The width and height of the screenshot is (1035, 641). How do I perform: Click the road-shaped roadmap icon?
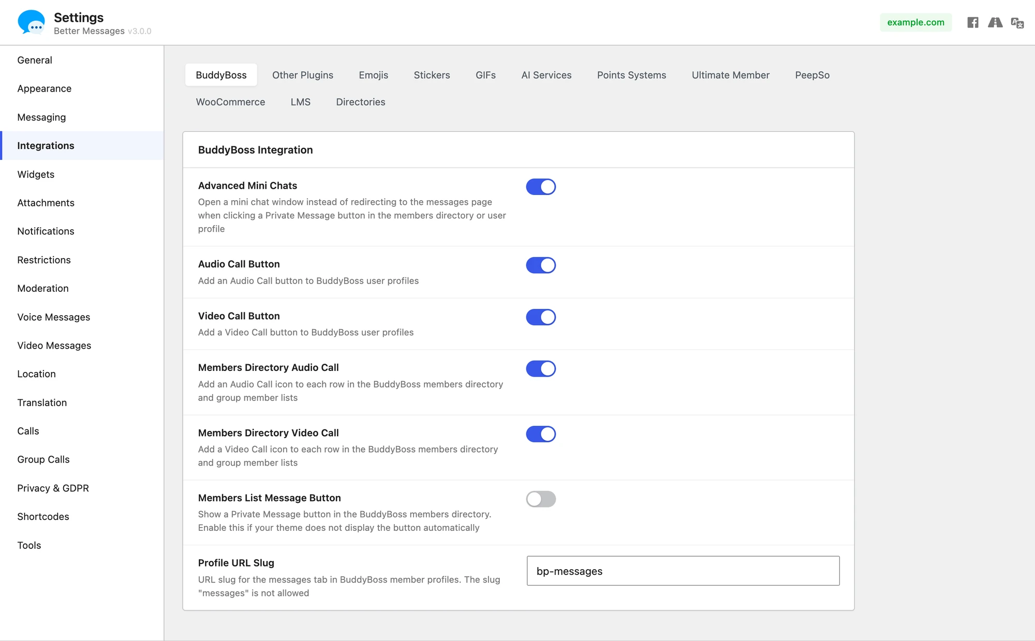995,22
